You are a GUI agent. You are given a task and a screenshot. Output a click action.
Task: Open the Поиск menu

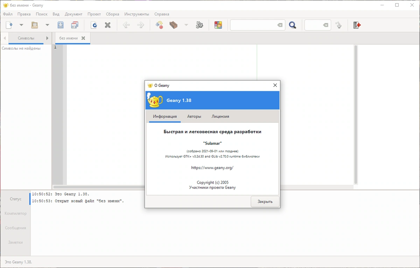[42, 14]
